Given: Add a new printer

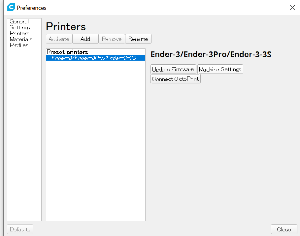Looking at the screenshot, I should coord(85,39).
